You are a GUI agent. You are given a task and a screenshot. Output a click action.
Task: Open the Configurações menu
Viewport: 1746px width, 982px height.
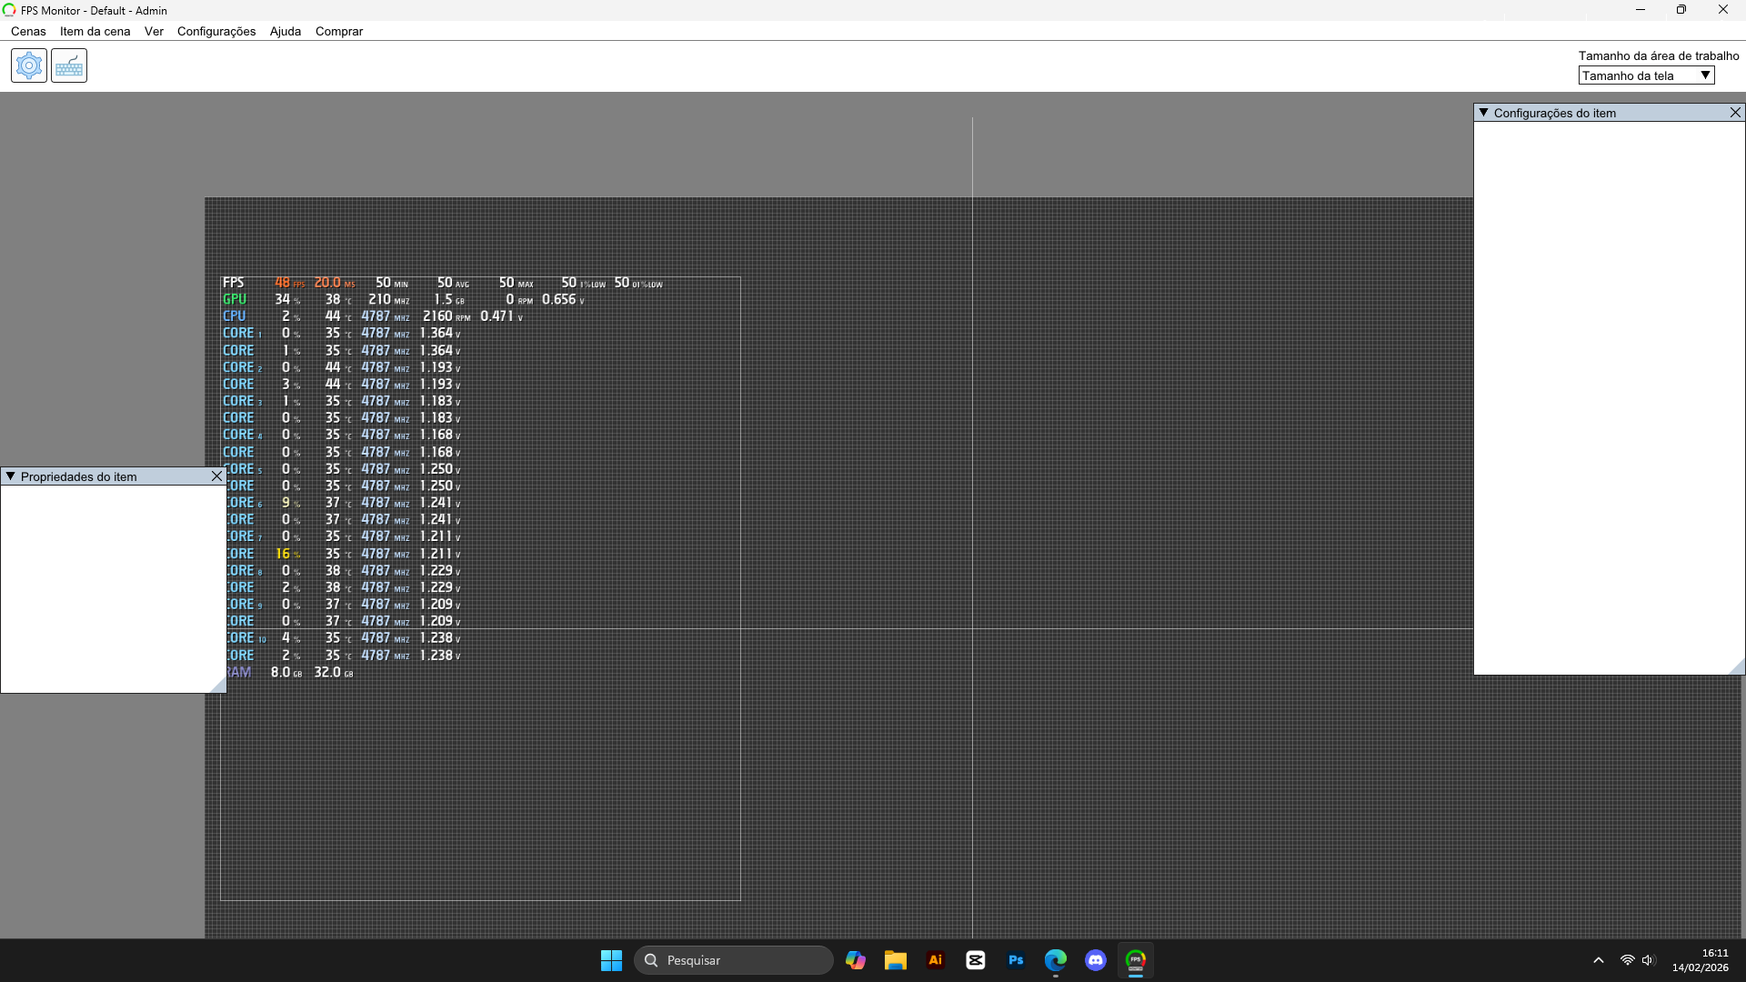click(x=216, y=31)
